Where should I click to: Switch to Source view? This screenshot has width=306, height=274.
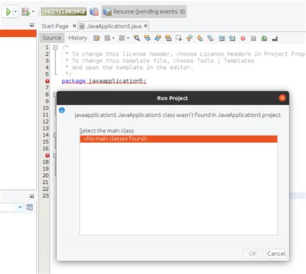pos(52,38)
